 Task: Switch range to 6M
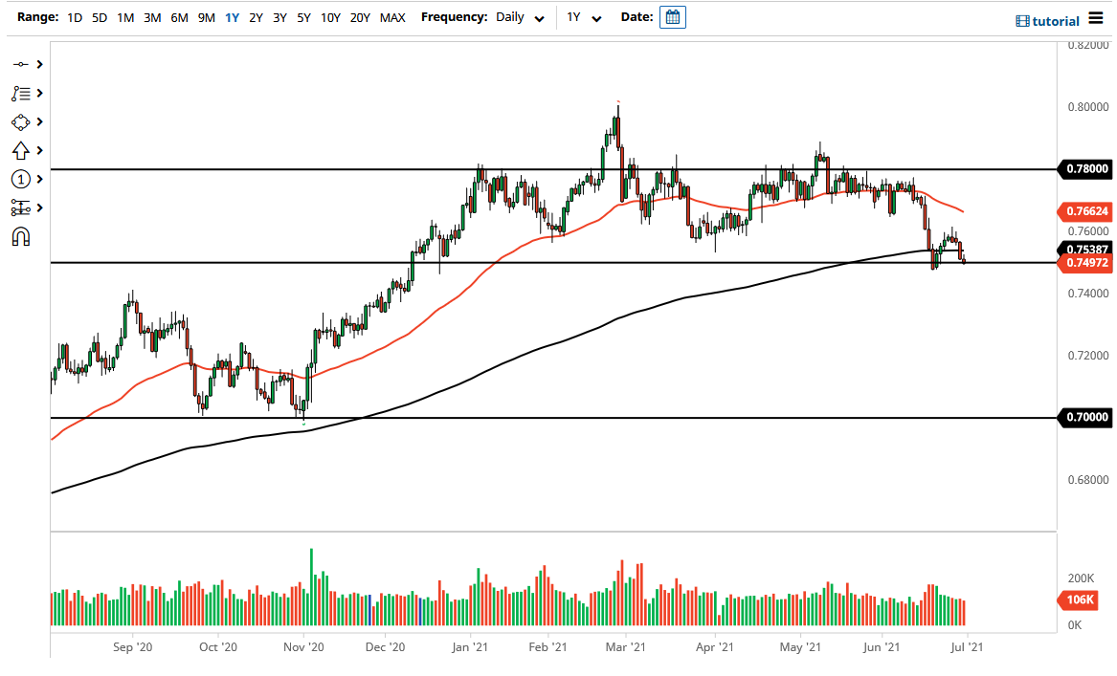179,17
